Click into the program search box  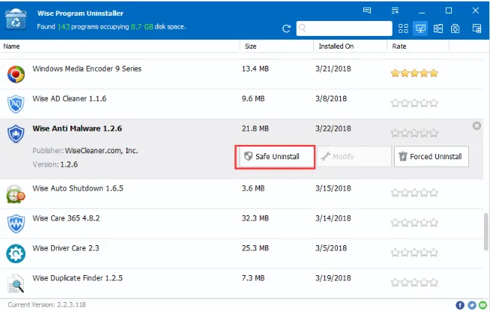(344, 28)
